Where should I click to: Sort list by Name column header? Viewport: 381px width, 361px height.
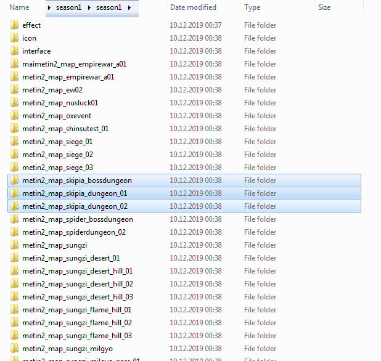pos(19,7)
